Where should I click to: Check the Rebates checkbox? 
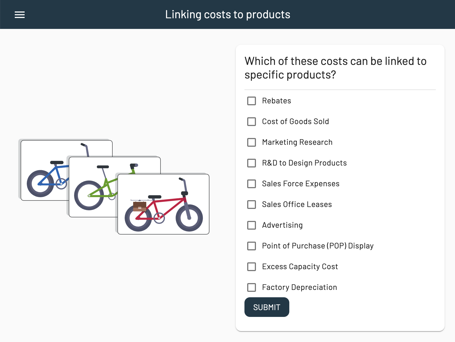(251, 101)
